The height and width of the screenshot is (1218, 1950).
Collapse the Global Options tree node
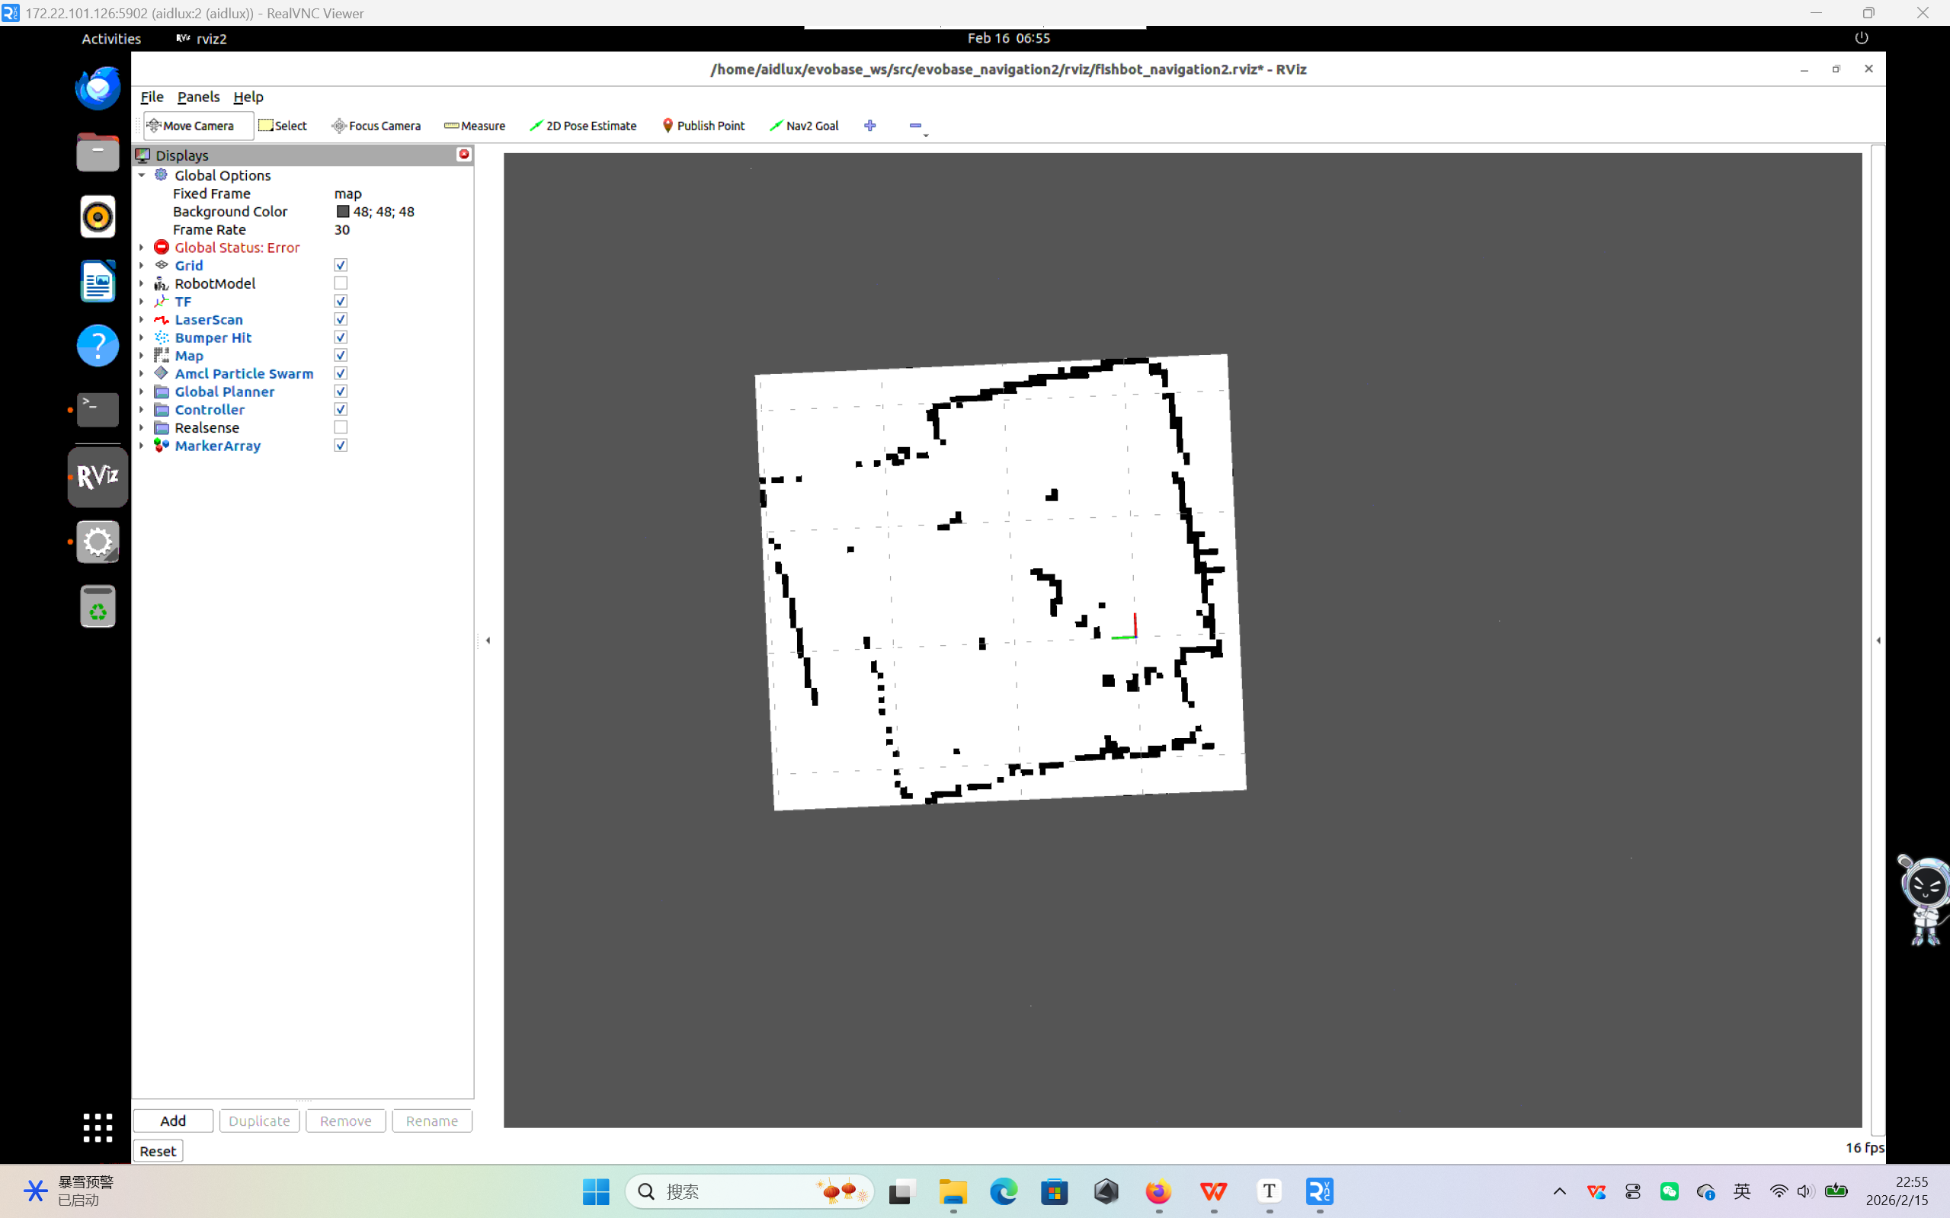pos(142,174)
